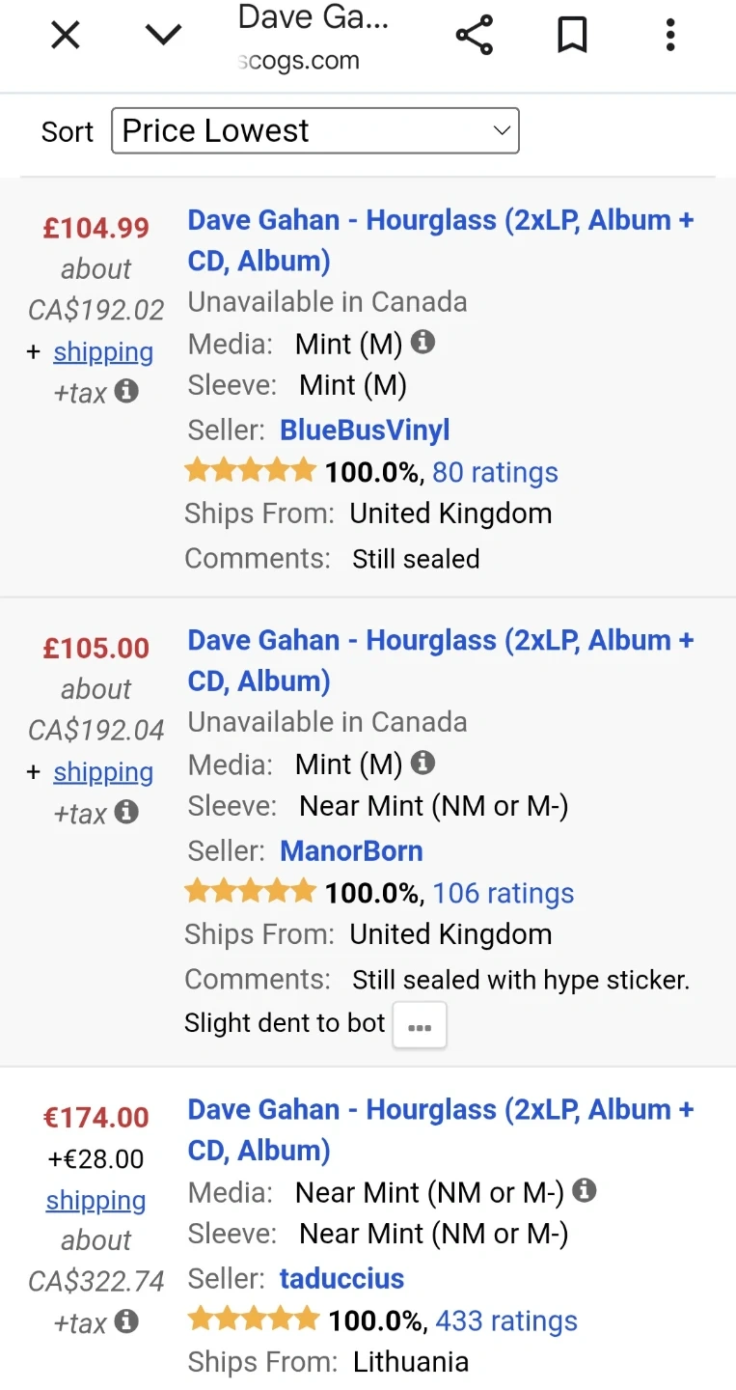Tap the downward chevron next to close
Image resolution: width=736 pixels, height=1390 pixels.
coord(163,37)
